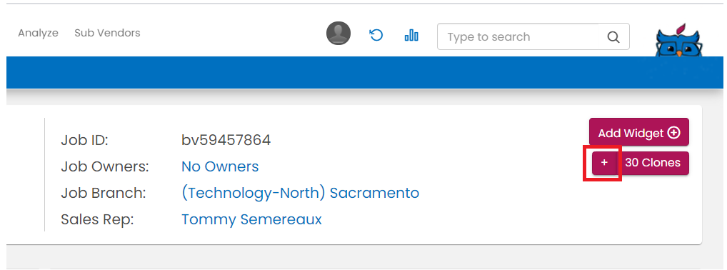Image resolution: width=727 pixels, height=270 pixels.
Task: Open the Sub Vendors menu
Action: (107, 33)
